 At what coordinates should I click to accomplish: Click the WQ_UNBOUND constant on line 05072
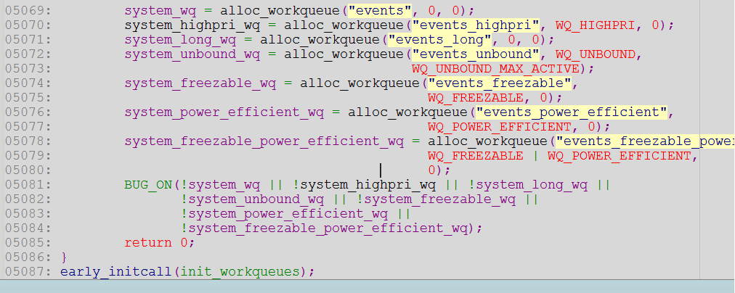pos(596,54)
